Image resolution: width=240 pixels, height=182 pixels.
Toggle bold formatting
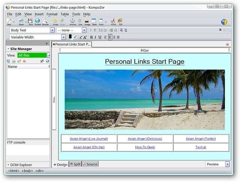pyautogui.click(x=91, y=37)
